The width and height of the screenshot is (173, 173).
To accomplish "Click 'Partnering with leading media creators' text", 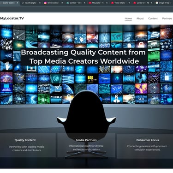I will pos(27,149).
